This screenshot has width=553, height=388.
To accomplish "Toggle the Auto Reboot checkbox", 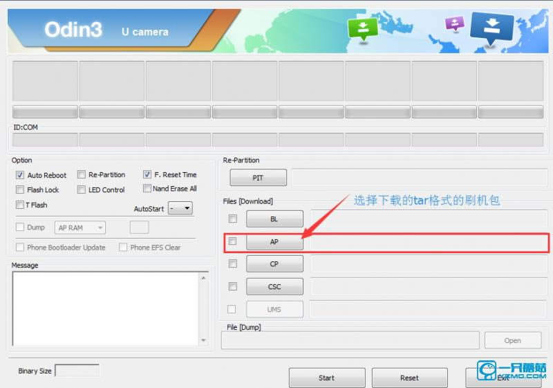I will click(20, 175).
